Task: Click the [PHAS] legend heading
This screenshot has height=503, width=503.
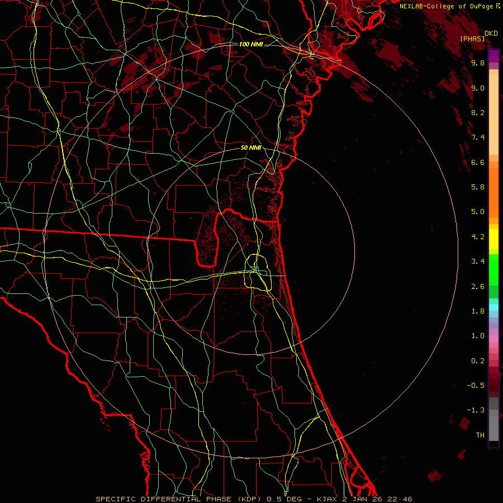Action: (x=472, y=39)
